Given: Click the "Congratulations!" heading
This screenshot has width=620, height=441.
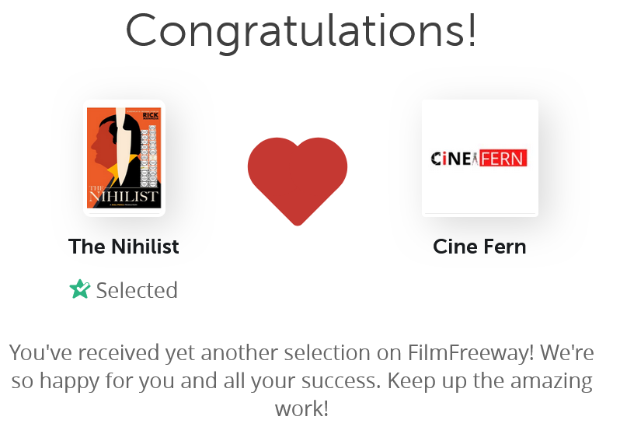Looking at the screenshot, I should tap(301, 30).
